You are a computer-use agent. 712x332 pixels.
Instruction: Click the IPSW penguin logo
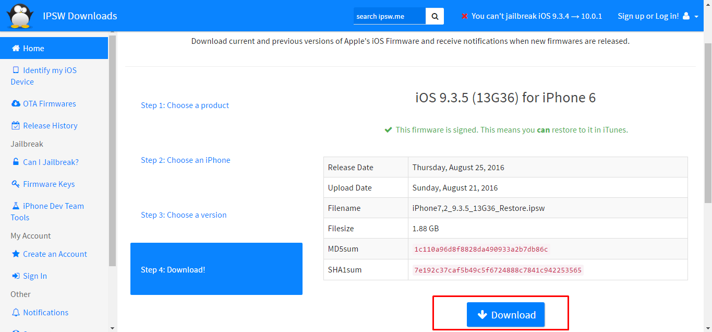point(20,16)
